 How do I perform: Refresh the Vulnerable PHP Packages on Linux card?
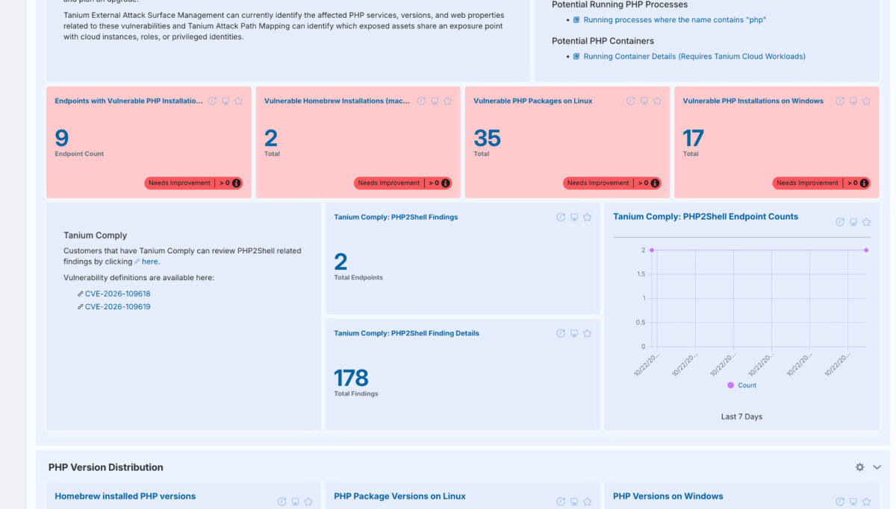click(631, 101)
